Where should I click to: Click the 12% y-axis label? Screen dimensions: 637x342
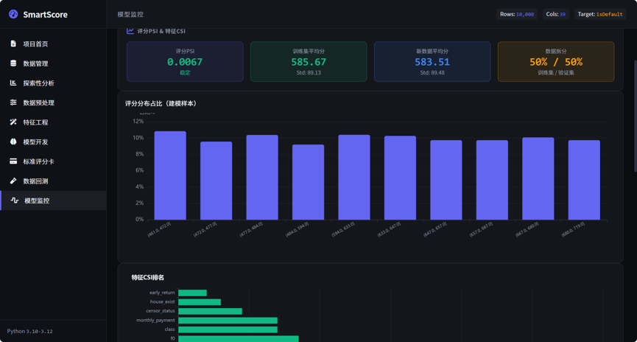pos(138,121)
